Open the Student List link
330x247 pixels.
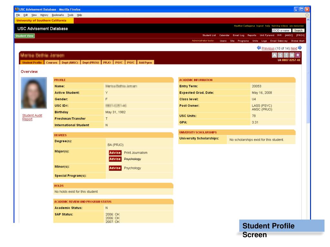[209, 35]
